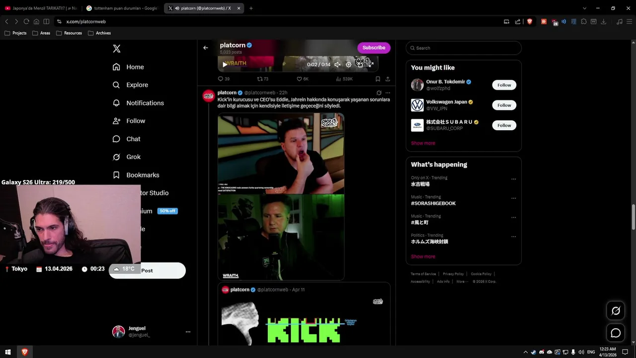This screenshot has width=636, height=358.
Task: Expand the video to fullscreen
Action: (x=371, y=65)
